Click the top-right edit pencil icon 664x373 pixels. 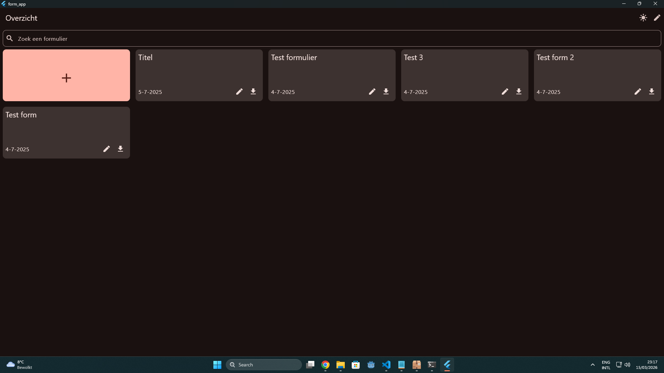657,18
